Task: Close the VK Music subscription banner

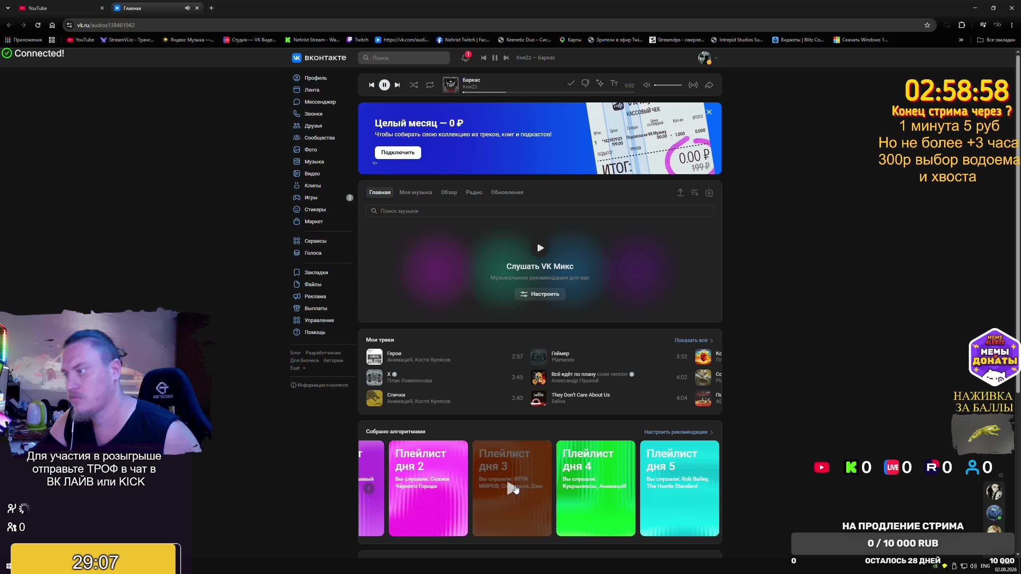Action: tap(709, 112)
